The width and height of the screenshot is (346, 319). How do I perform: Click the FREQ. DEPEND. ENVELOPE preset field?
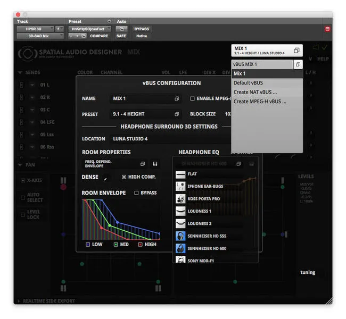click(x=114, y=164)
